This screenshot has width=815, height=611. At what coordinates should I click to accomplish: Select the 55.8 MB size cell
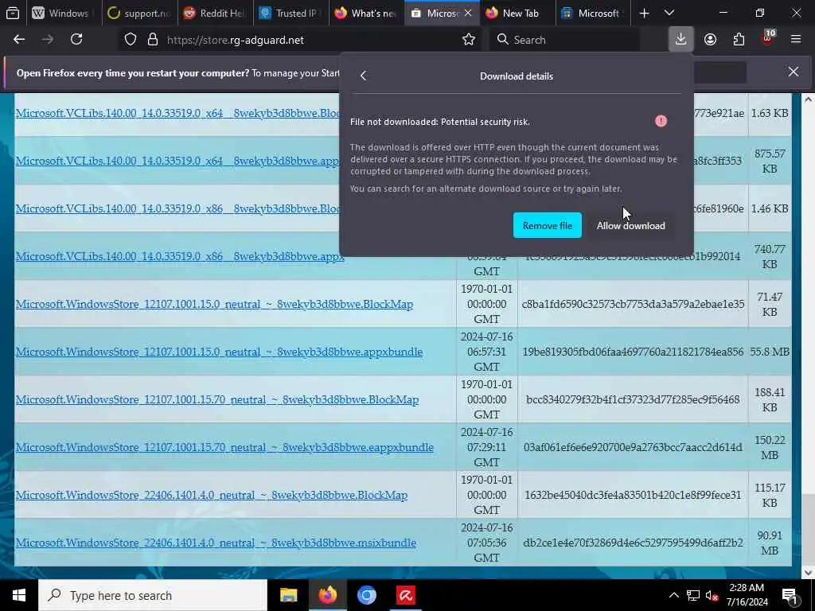(770, 352)
